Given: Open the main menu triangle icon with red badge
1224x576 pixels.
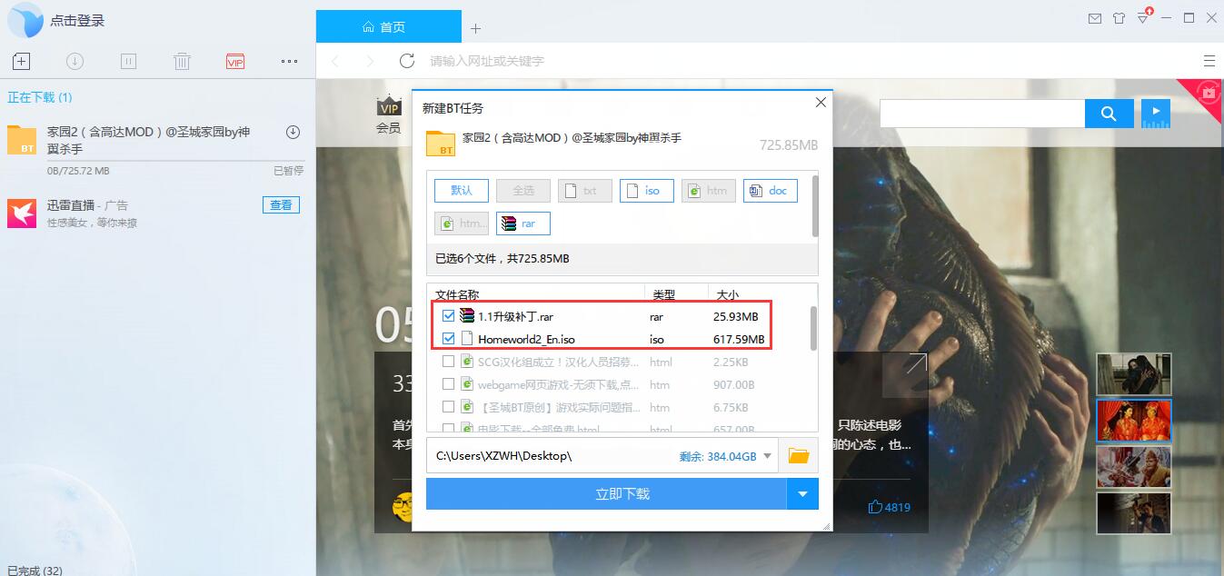Looking at the screenshot, I should [x=1143, y=17].
